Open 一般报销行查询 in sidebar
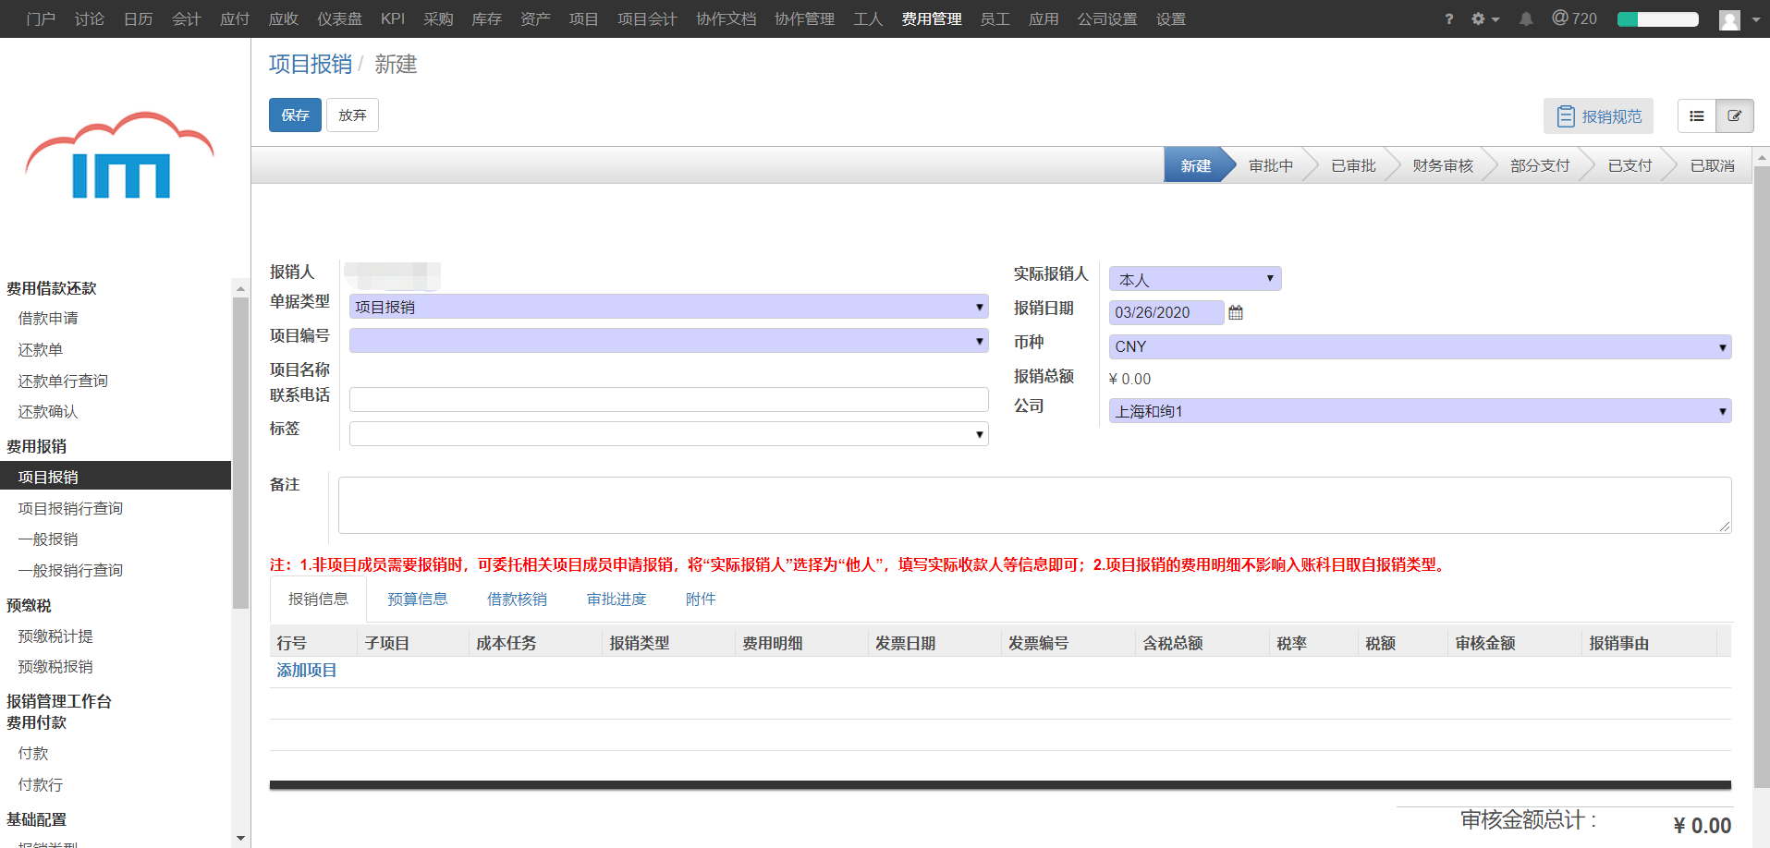The height and width of the screenshot is (848, 1770). coord(70,571)
